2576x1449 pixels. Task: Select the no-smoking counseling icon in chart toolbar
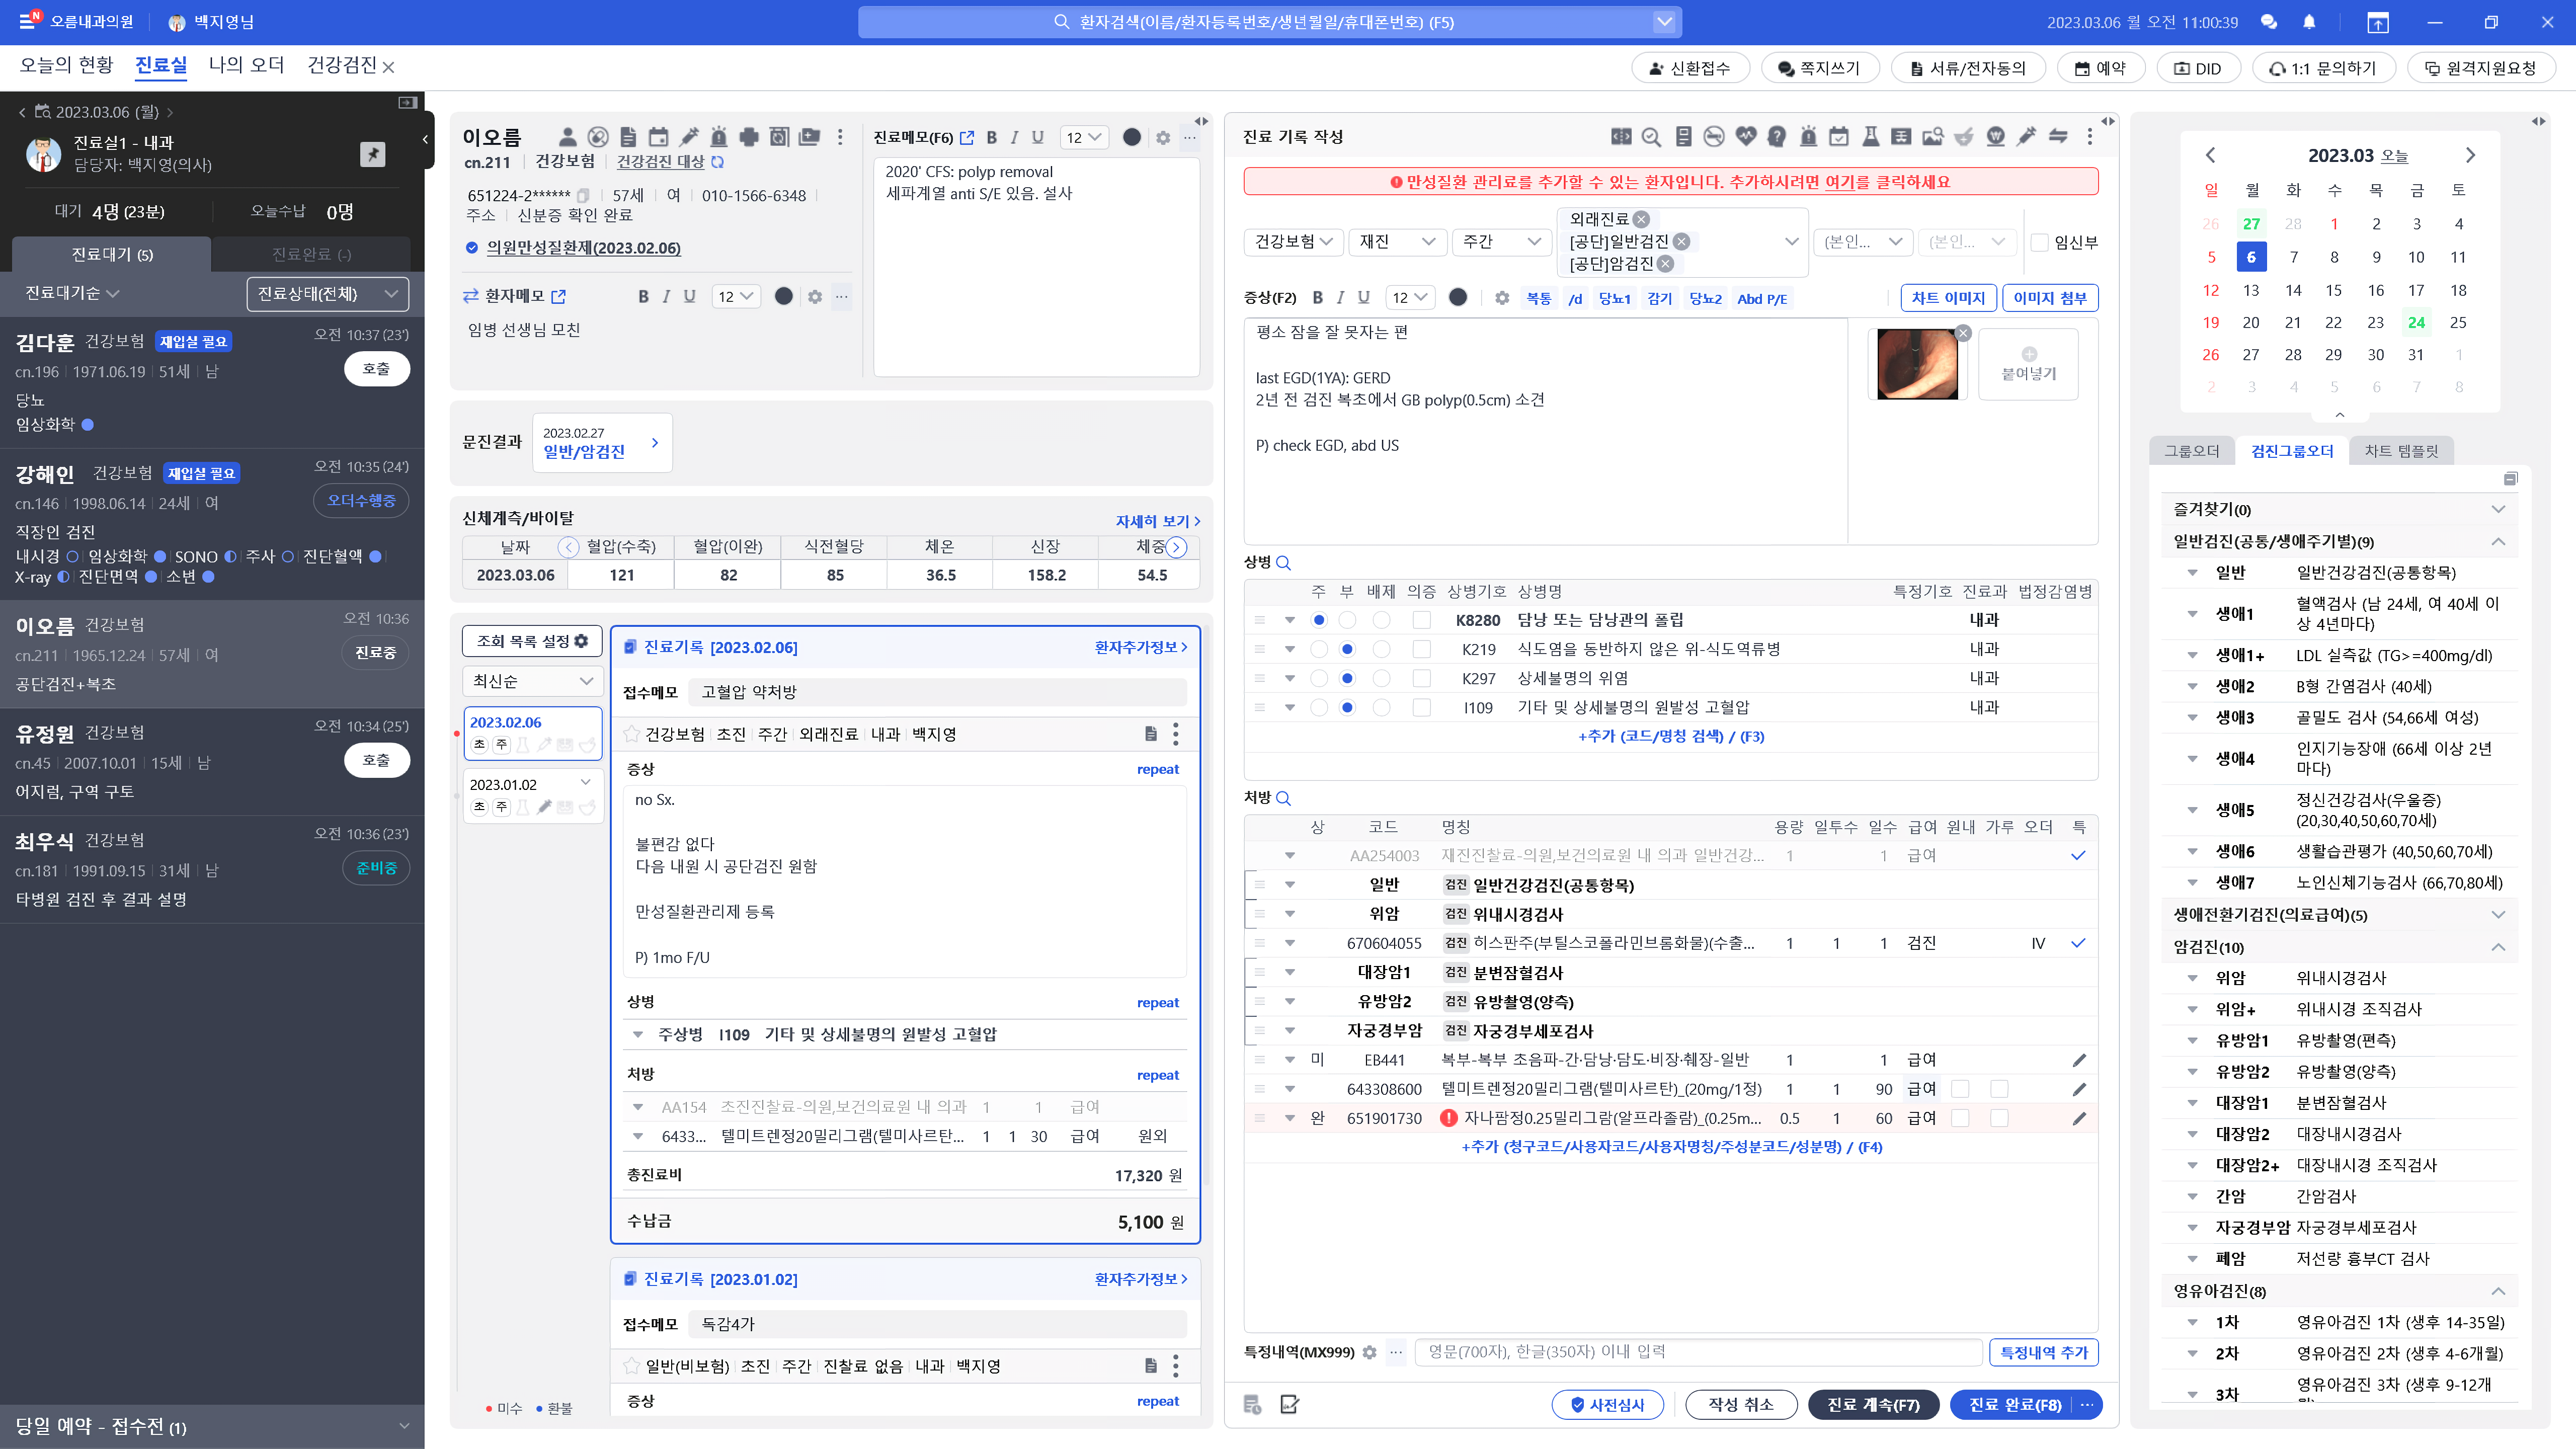(x=1714, y=137)
